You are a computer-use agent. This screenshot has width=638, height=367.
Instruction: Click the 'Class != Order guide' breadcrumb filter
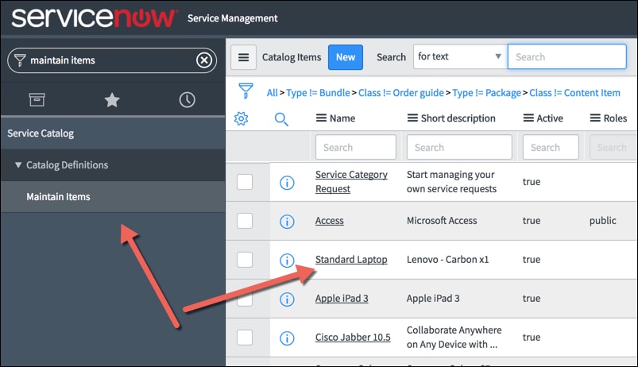[400, 93]
